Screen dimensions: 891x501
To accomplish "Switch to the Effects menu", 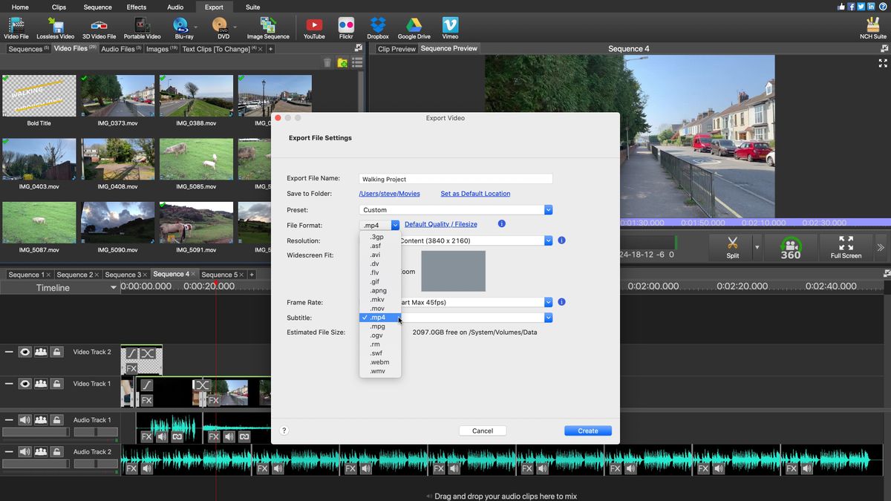I will [x=136, y=7].
